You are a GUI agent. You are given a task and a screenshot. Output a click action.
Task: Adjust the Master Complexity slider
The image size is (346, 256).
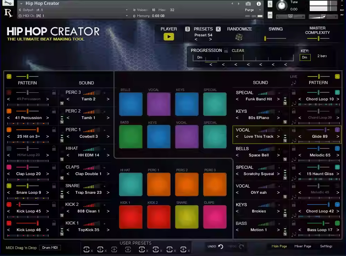click(318, 38)
